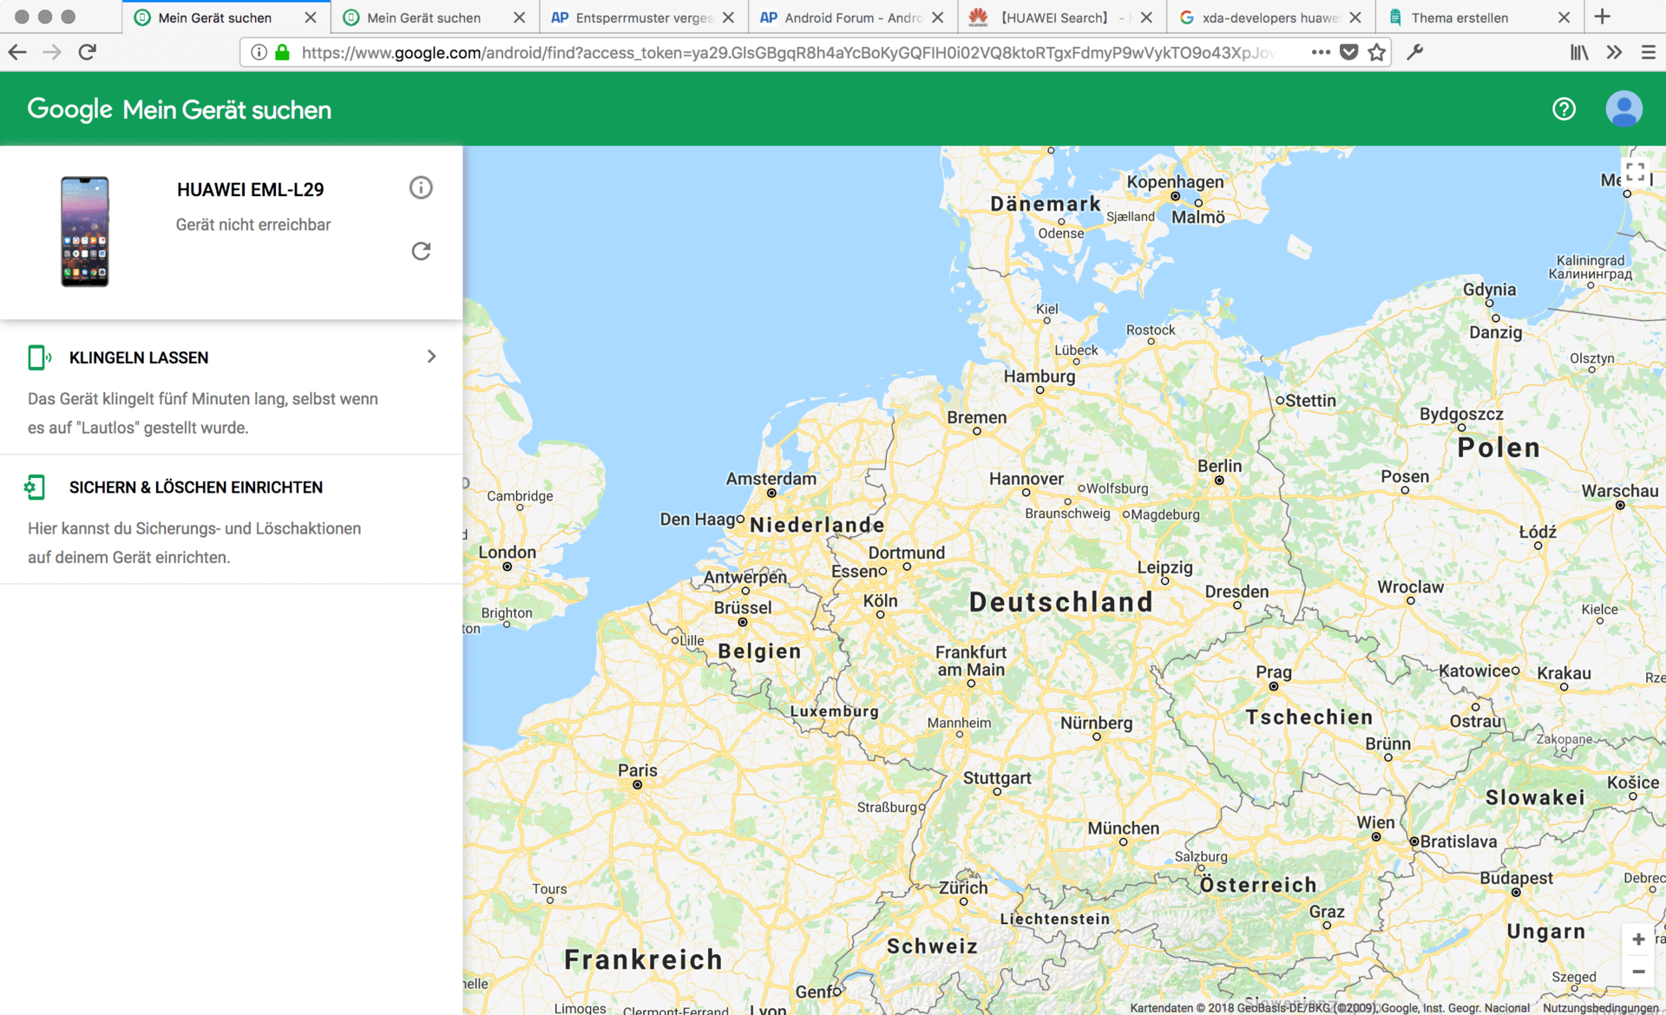Viewport: 1666px width, 1015px height.
Task: Open the Google account avatar
Action: [1623, 109]
